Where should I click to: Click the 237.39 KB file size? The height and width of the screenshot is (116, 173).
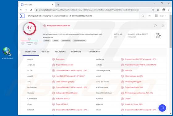(x=118, y=34)
